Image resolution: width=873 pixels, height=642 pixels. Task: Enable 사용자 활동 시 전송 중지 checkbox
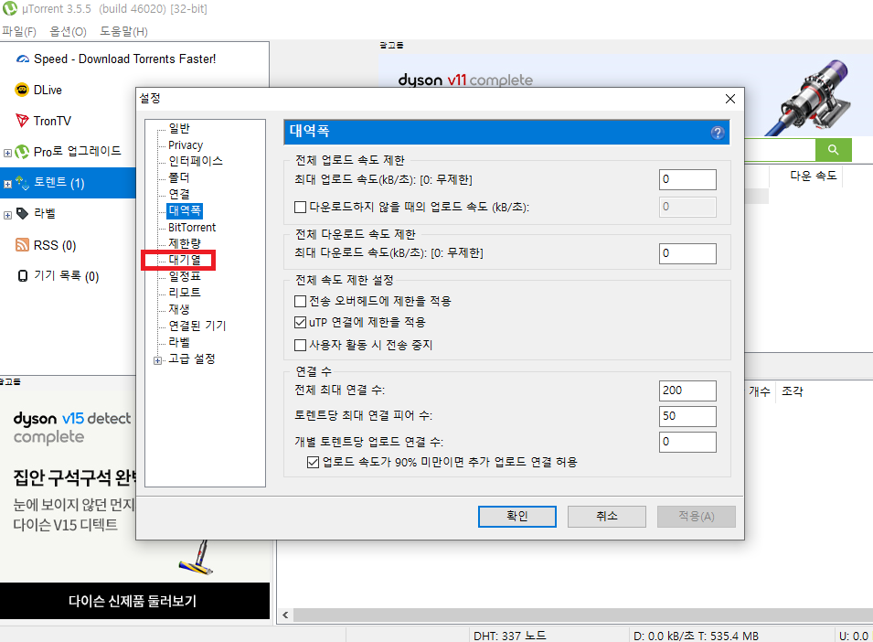pos(300,345)
